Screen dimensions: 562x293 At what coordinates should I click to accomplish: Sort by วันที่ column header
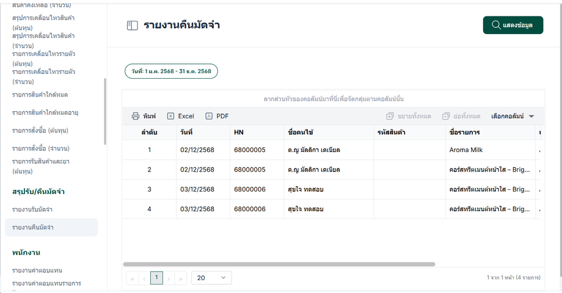click(203, 132)
